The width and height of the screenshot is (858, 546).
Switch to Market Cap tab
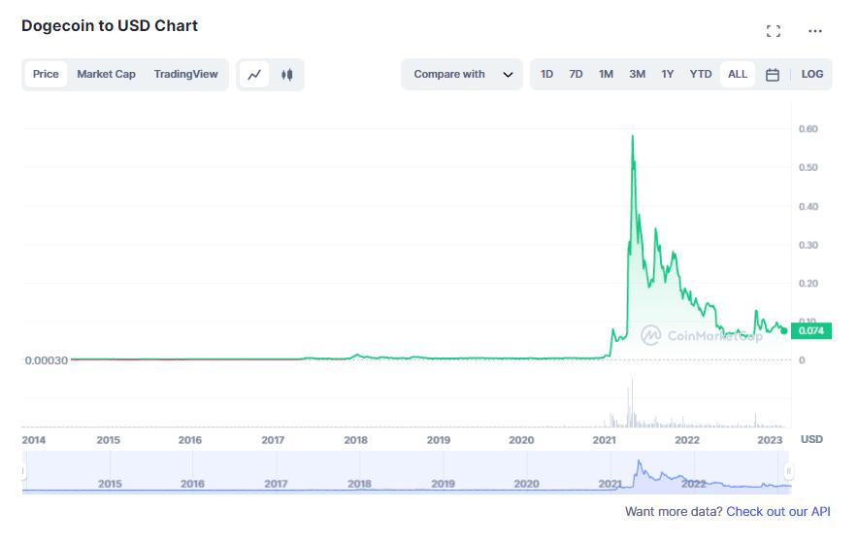tap(106, 74)
